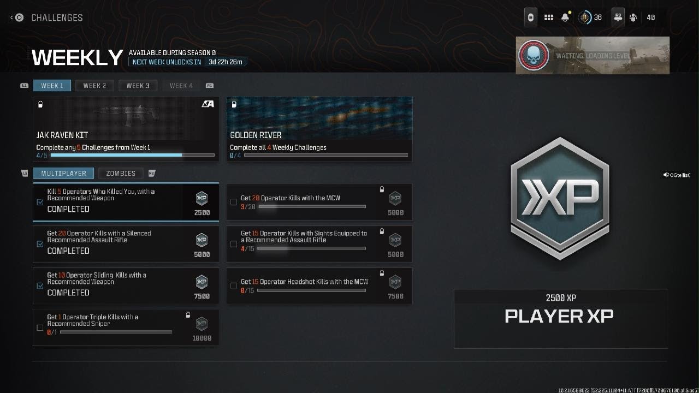Image resolution: width=699 pixels, height=393 pixels.
Task: Switch to the Week 3 tab
Action: 138,86
